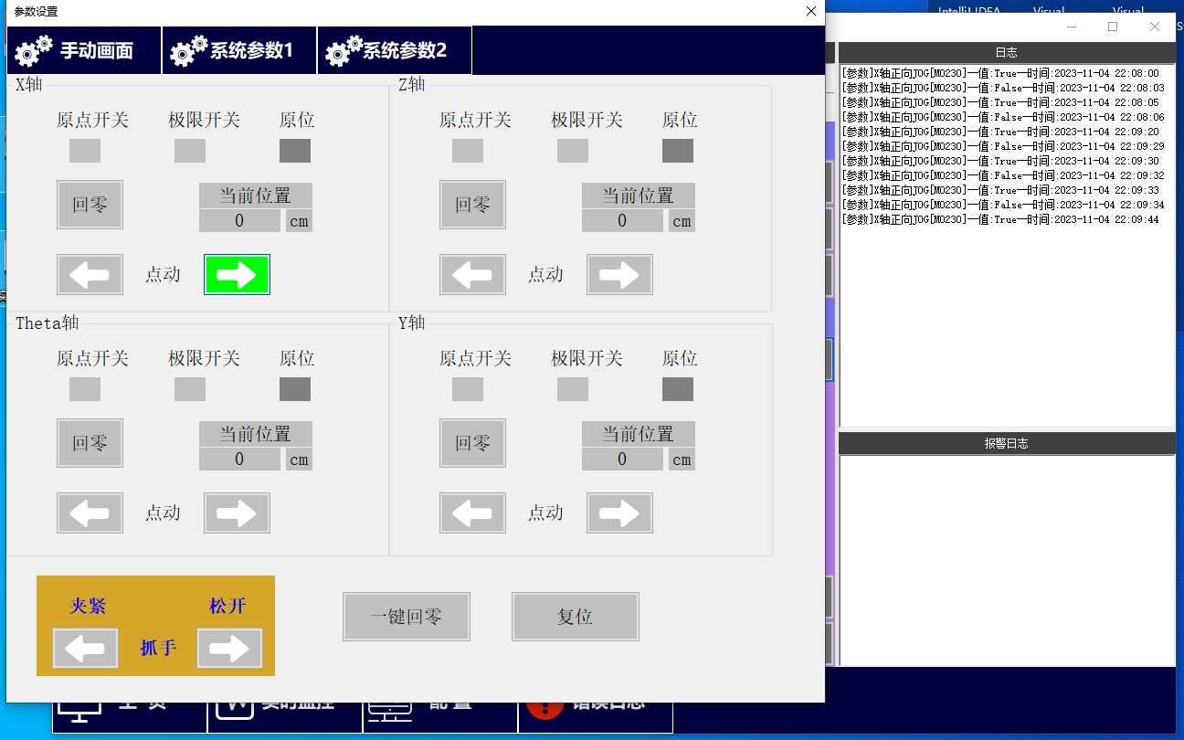The width and height of the screenshot is (1184, 740).
Task: Click the X轴 极限开关 indicator
Action: tap(190, 151)
